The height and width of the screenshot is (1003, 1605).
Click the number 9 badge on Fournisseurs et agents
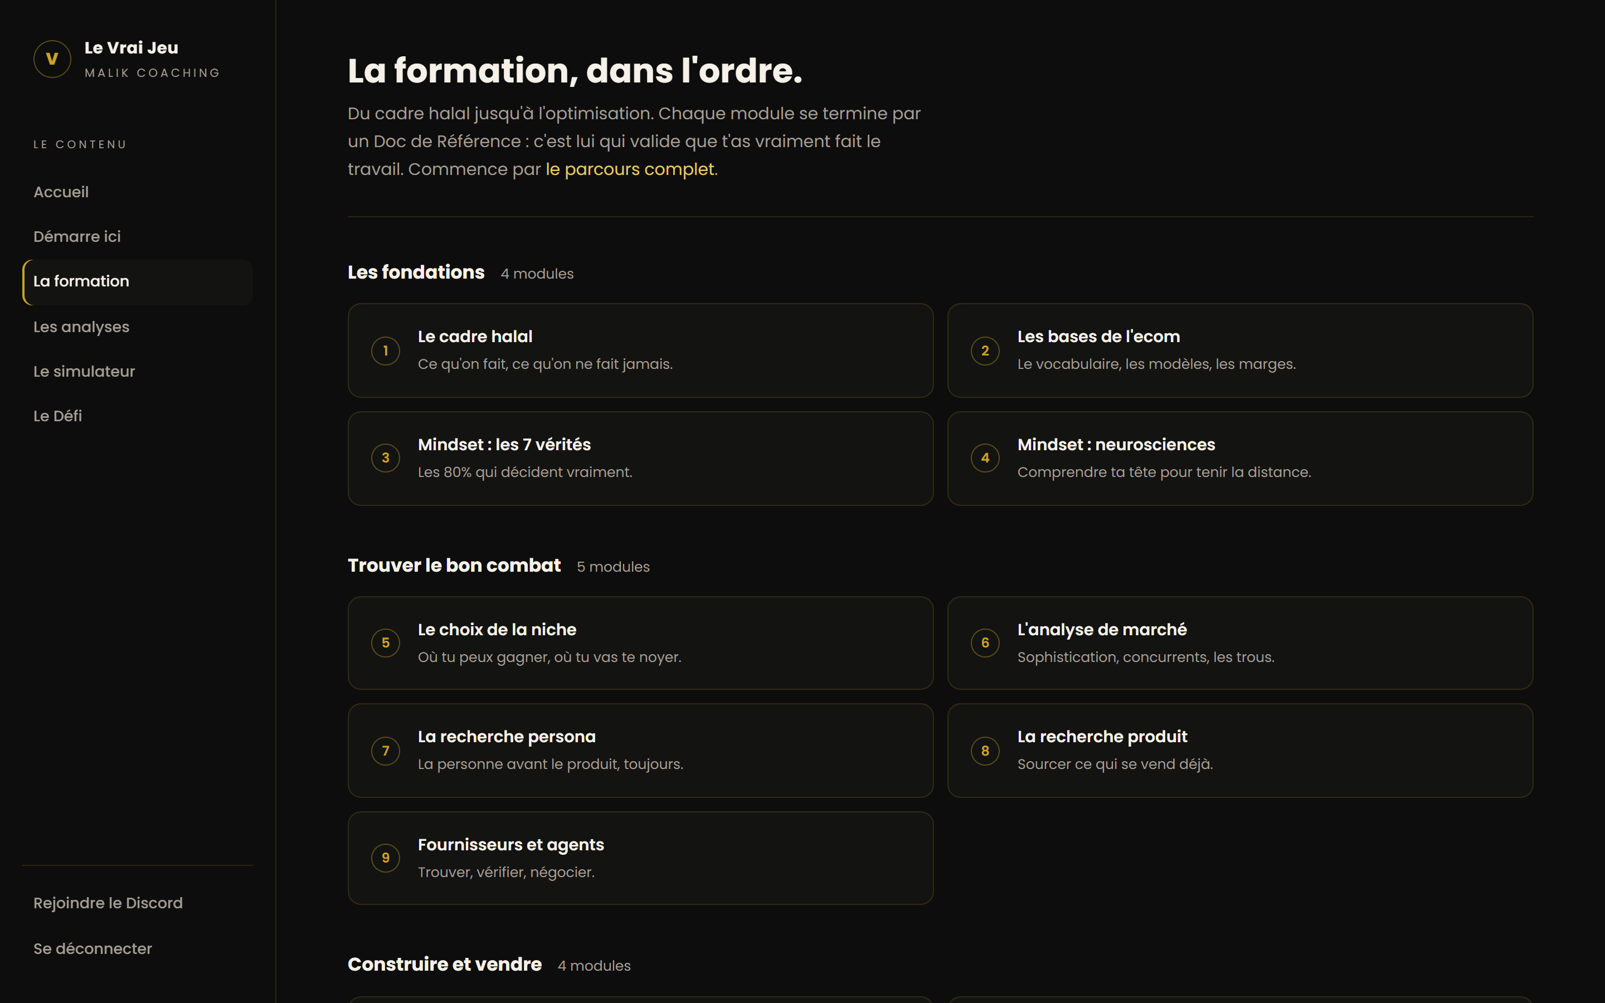[385, 858]
